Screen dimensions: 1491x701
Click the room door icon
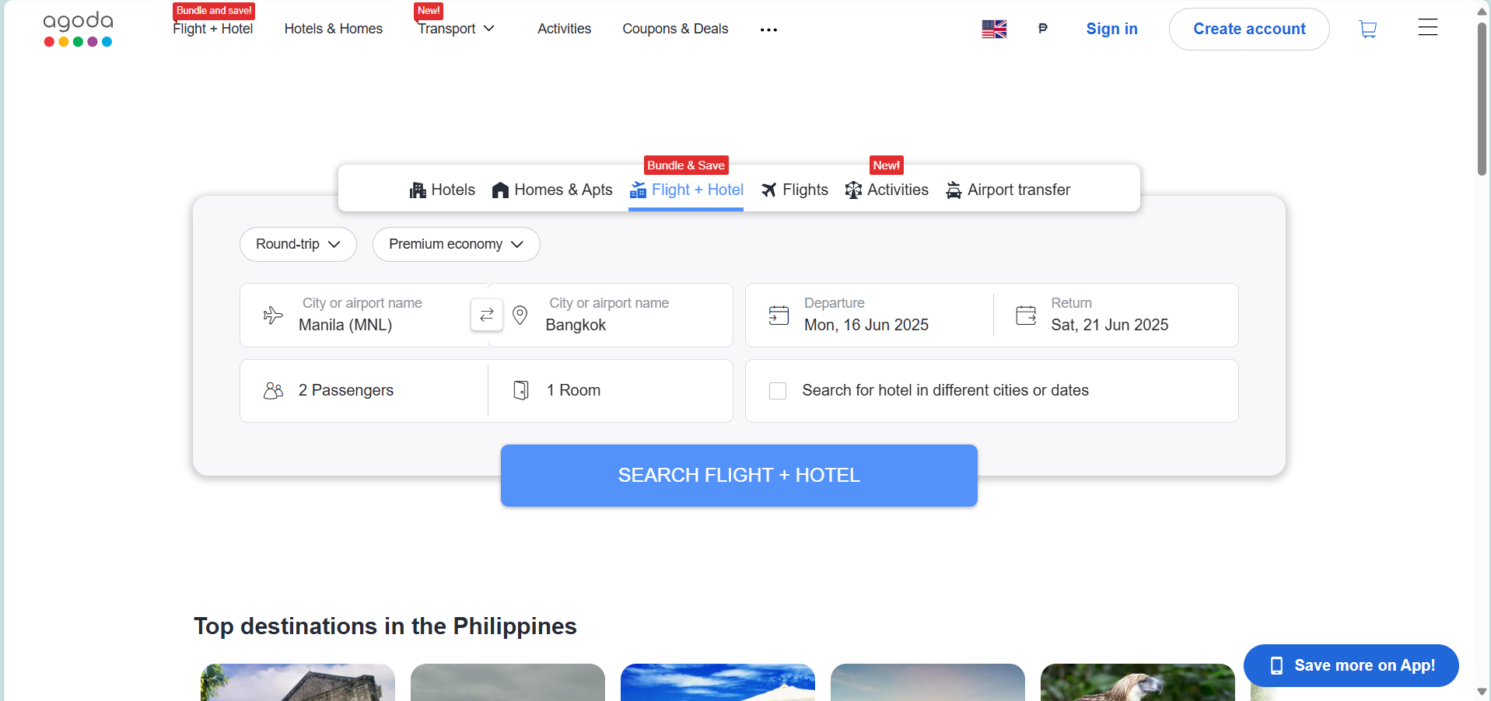pyautogui.click(x=521, y=390)
